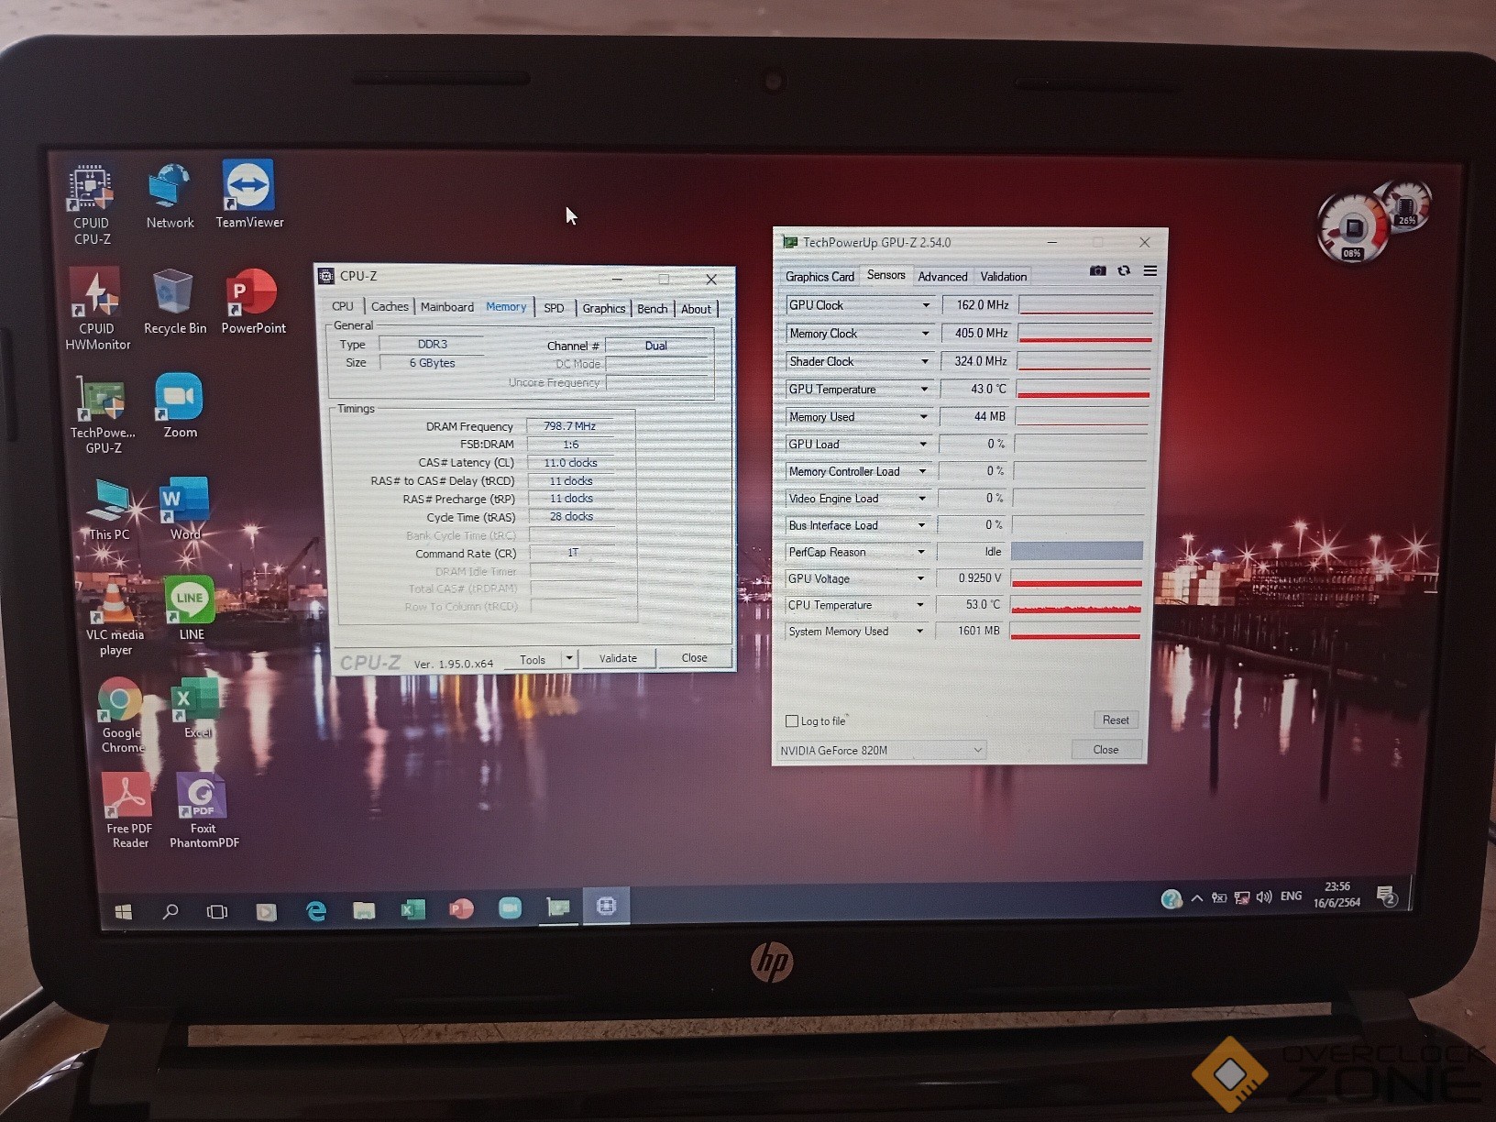
Task: Open the CPU-Z Tools dropdown arrow
Action: [x=569, y=658]
